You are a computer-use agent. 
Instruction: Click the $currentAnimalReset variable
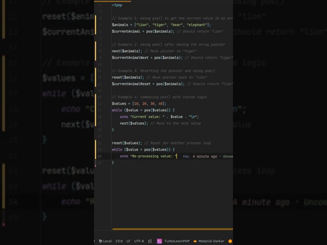[x=131, y=84]
